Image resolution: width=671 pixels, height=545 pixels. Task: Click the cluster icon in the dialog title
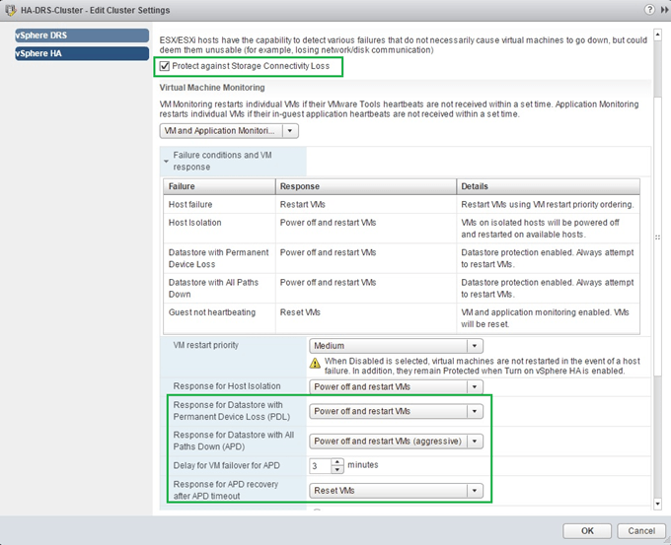(x=11, y=10)
